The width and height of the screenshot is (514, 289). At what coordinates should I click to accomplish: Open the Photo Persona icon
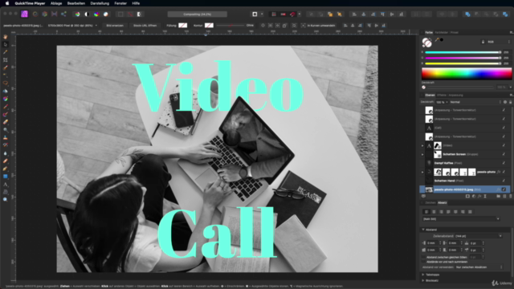pyautogui.click(x=25, y=14)
